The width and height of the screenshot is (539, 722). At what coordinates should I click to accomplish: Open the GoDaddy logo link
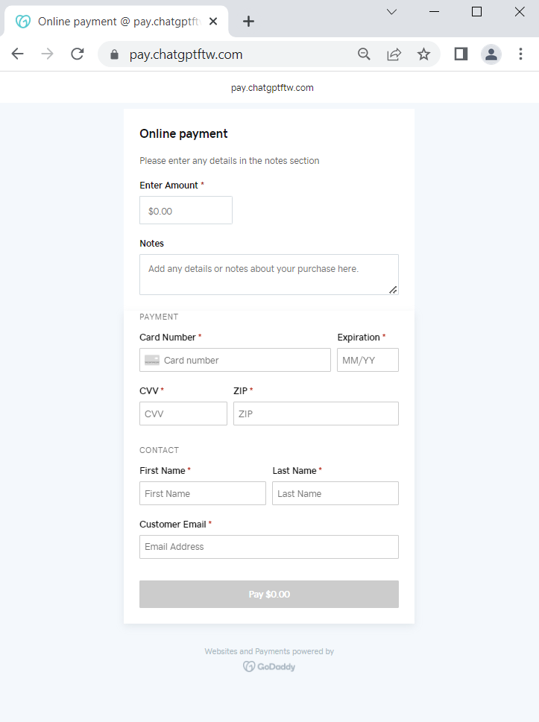tap(269, 667)
